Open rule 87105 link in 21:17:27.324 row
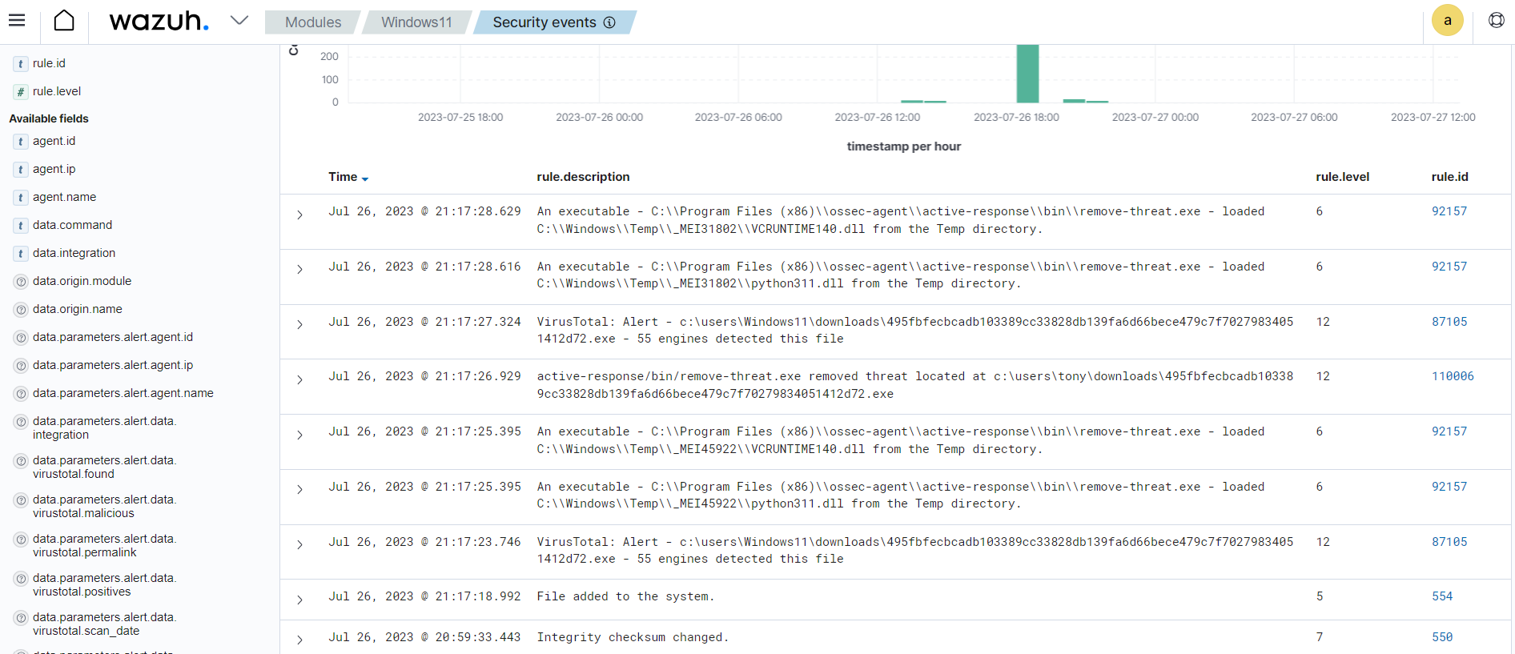The width and height of the screenshot is (1515, 654). click(x=1449, y=322)
